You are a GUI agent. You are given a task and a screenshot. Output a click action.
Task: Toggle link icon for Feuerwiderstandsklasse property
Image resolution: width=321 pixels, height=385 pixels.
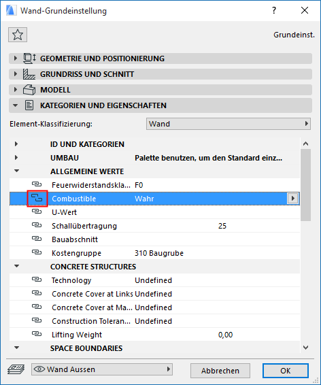37,184
